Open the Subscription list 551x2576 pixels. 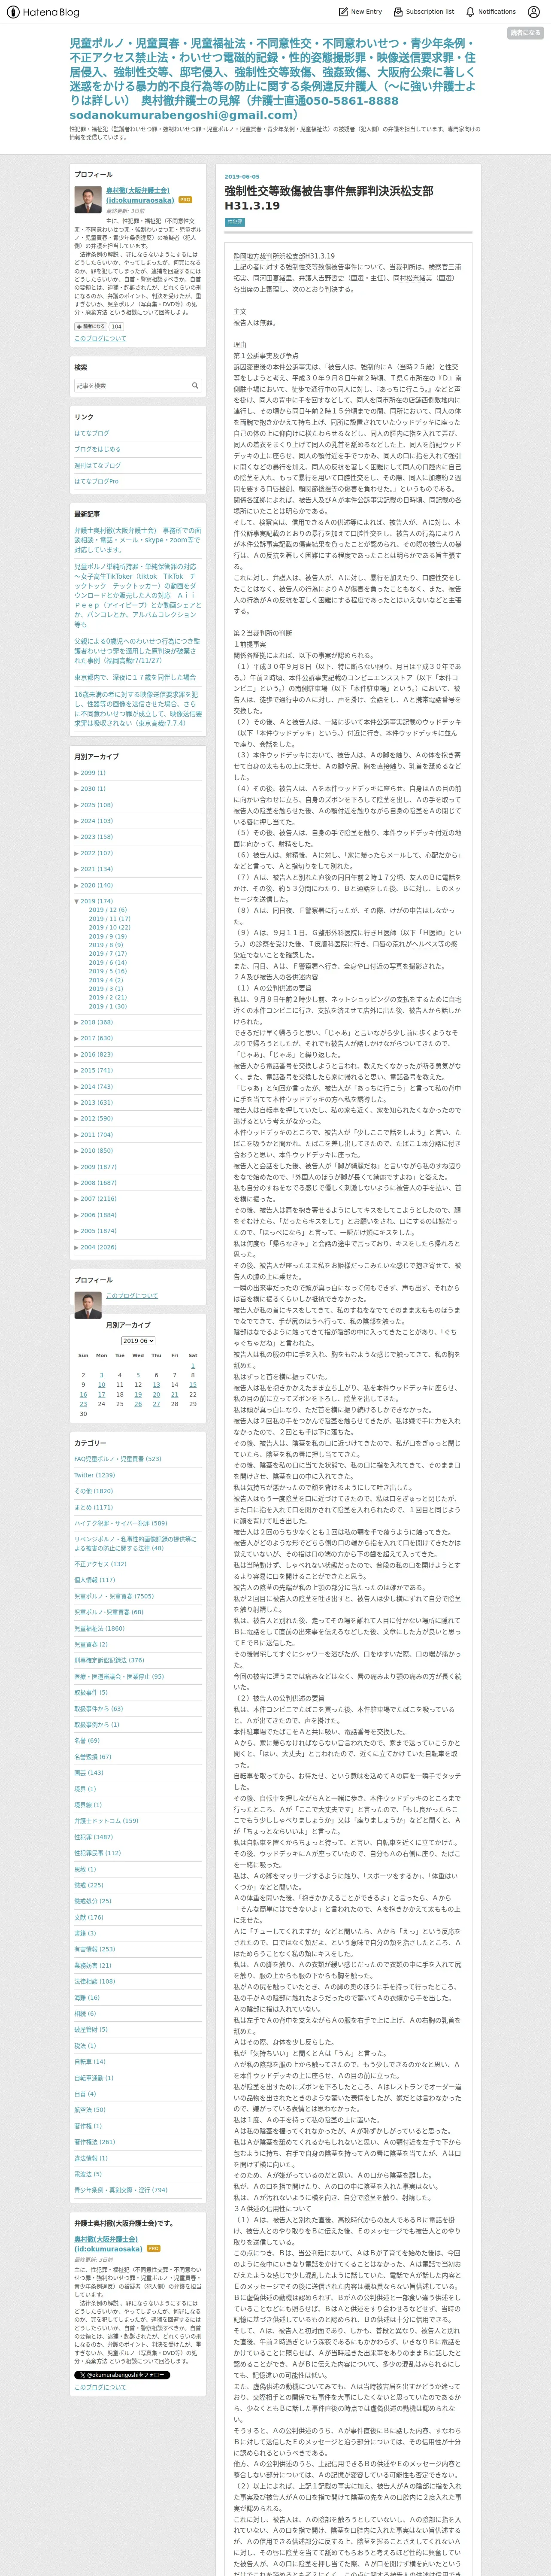point(423,12)
